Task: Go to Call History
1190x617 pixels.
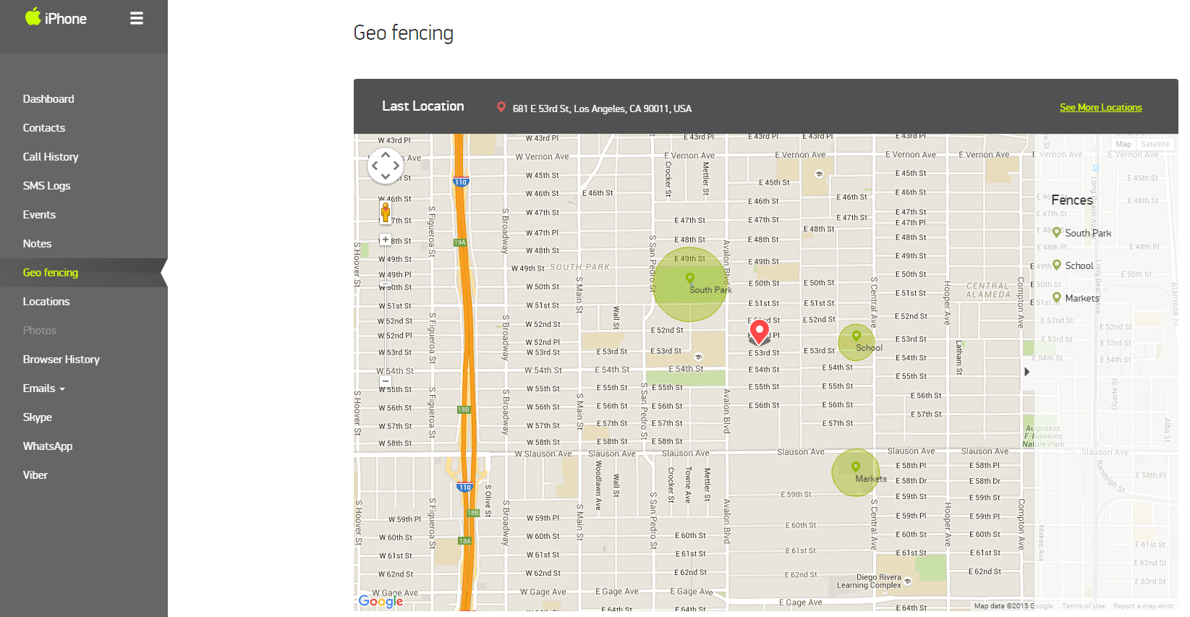Action: [51, 157]
